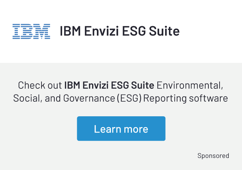Click the IBM striped logo

[31, 31]
